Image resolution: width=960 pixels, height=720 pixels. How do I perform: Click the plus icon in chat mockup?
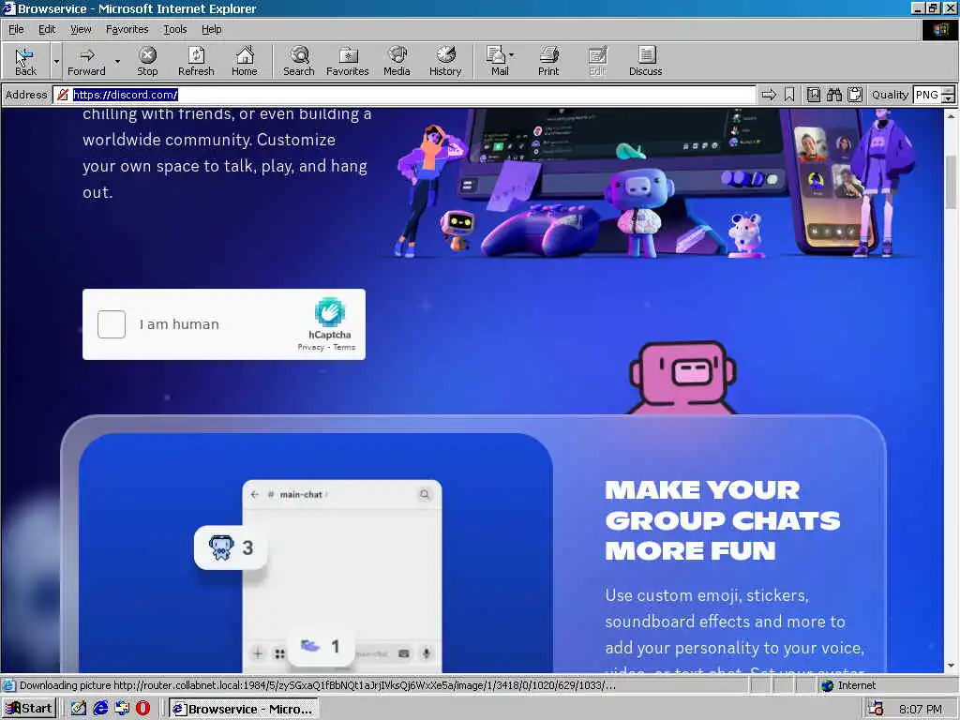tap(258, 653)
